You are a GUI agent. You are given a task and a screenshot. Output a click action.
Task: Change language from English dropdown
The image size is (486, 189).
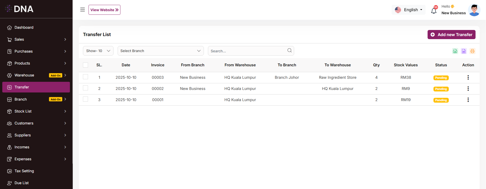click(x=408, y=10)
